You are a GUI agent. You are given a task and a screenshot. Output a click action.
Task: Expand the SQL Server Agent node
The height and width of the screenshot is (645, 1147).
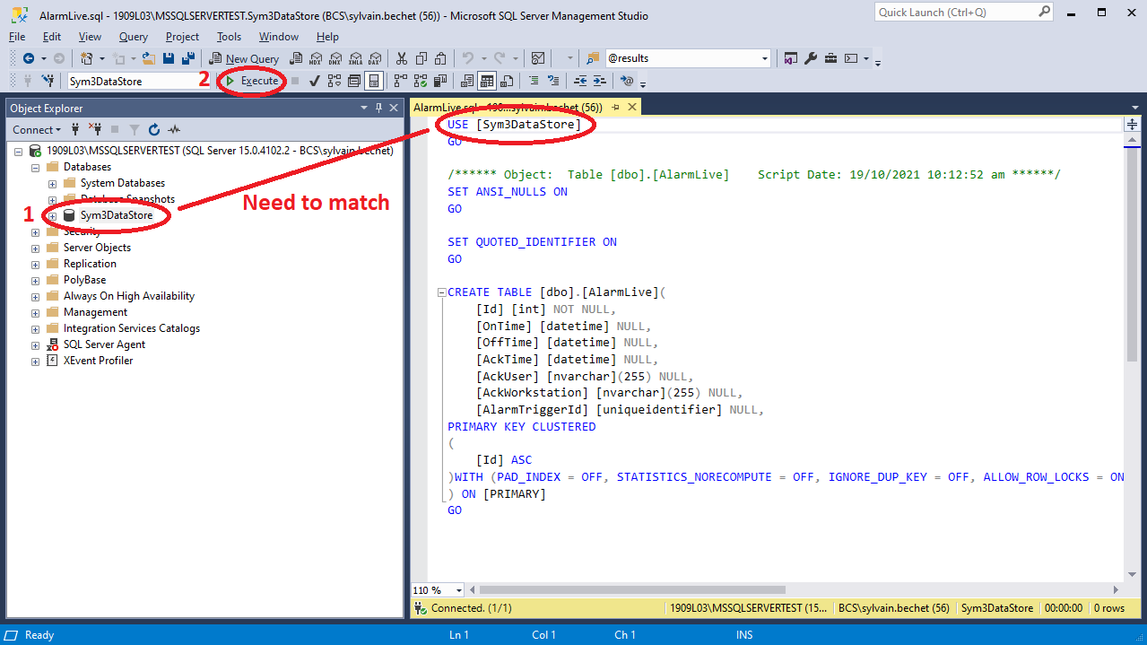(x=35, y=344)
